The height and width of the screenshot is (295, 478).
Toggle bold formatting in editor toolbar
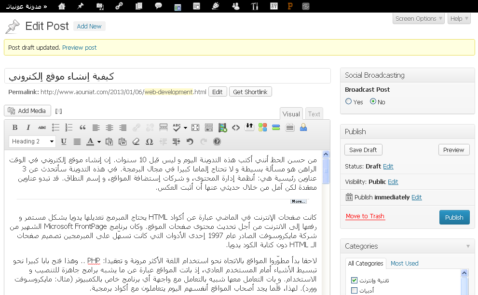click(14, 127)
